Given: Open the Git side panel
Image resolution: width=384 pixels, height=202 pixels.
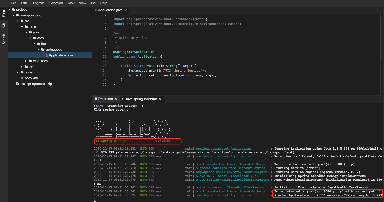Looking at the screenshot, I should click(x=4, y=25).
